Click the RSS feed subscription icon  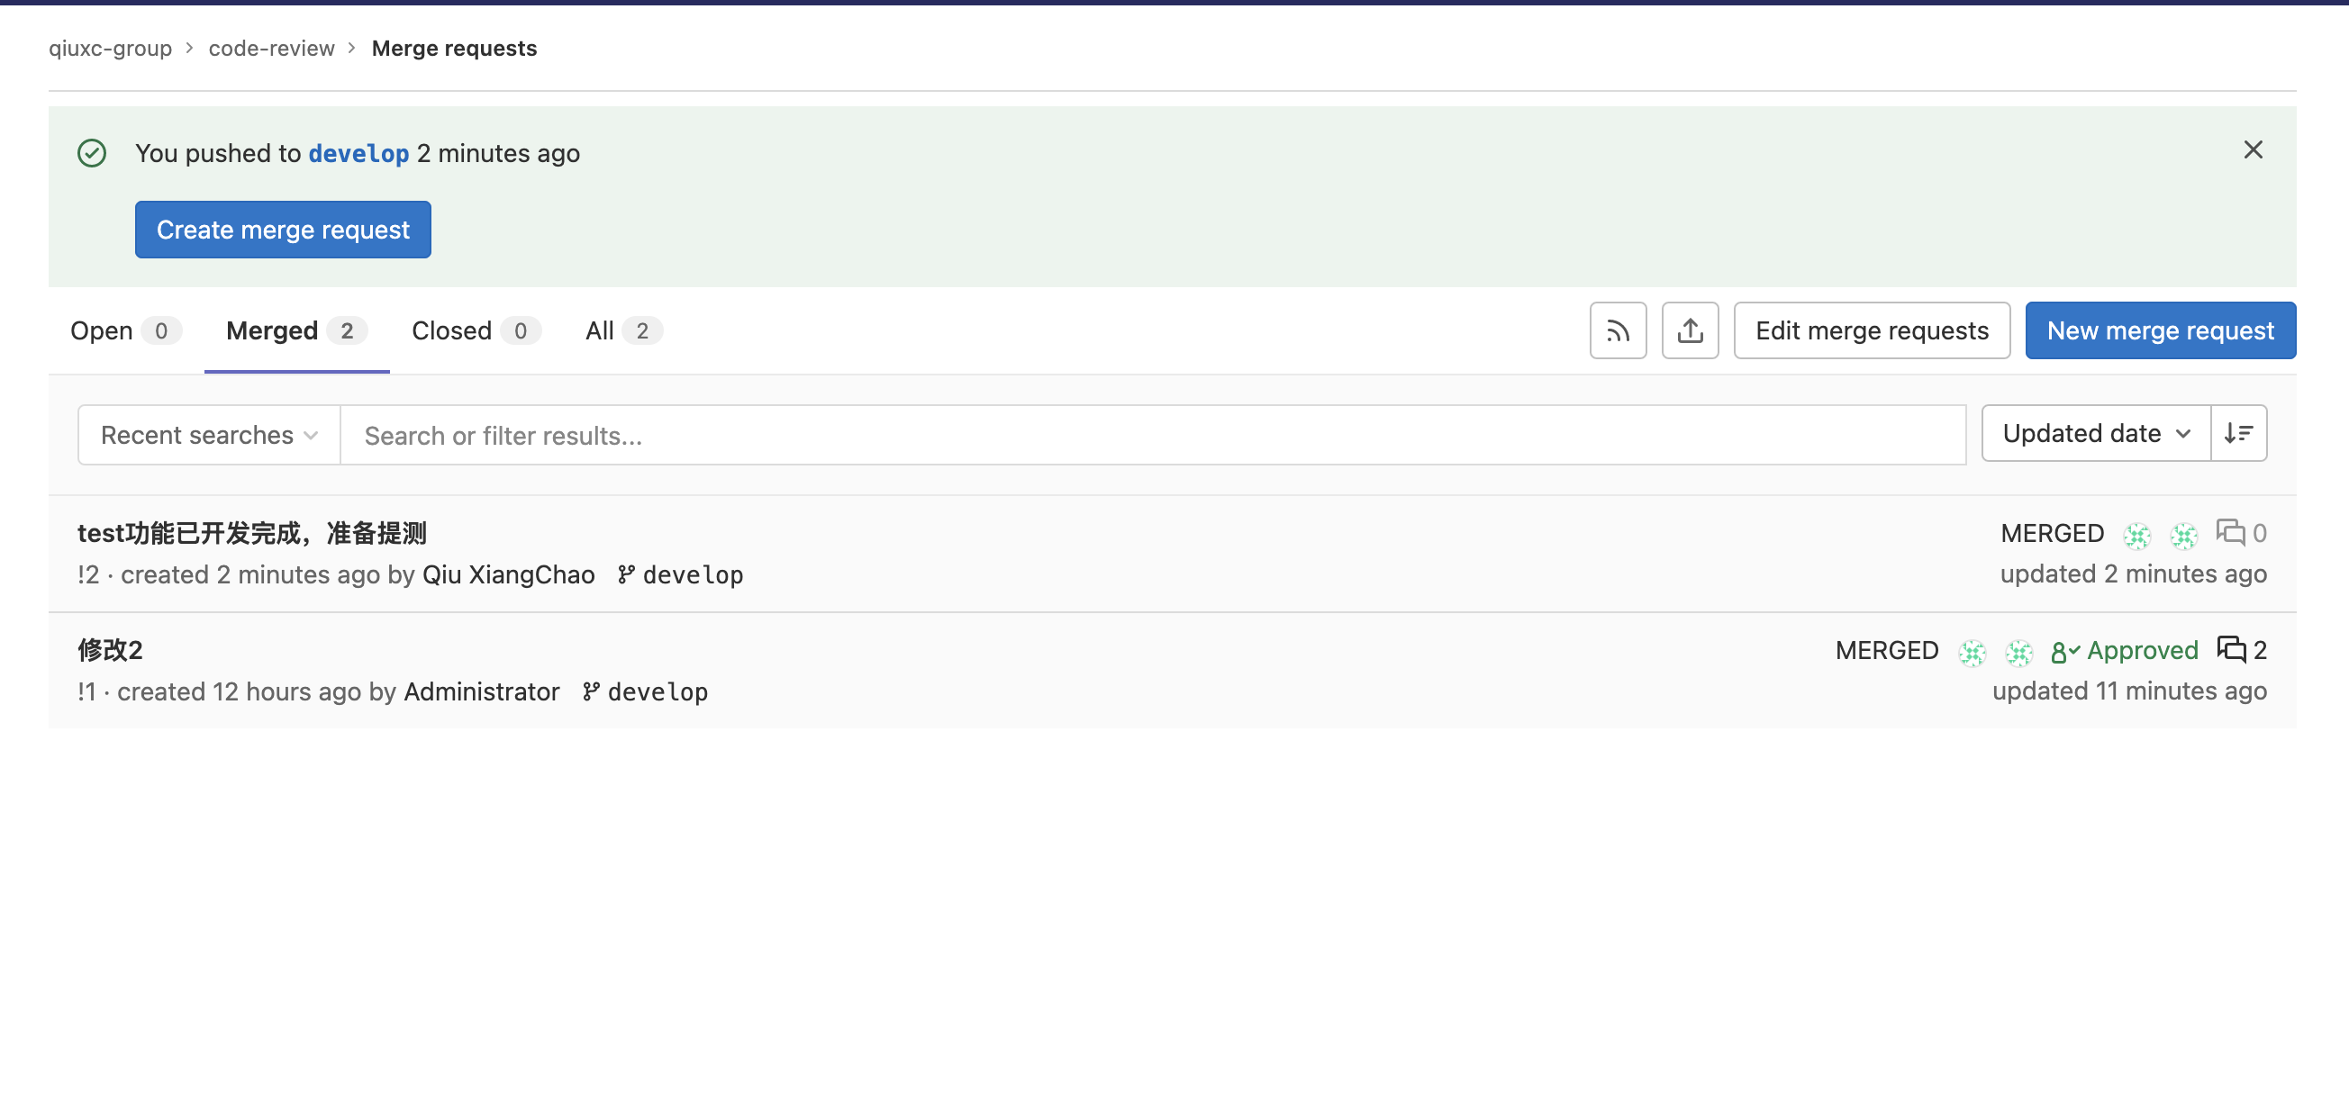[x=1619, y=331]
